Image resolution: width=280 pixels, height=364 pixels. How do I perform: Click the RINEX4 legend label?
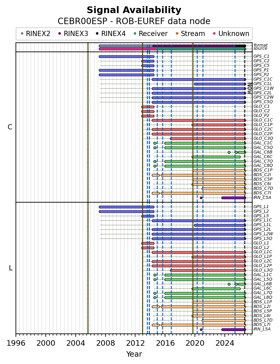(x=113, y=34)
